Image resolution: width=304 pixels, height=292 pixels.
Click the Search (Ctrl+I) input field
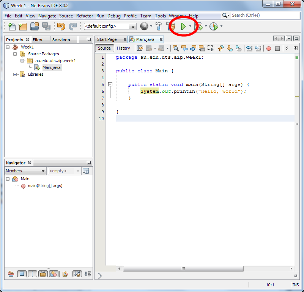click(x=262, y=15)
